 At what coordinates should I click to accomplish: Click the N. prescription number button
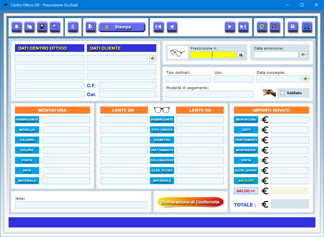241,55
